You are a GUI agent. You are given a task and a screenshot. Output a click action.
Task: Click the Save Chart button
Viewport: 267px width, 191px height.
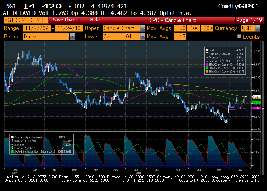click(x=65, y=20)
